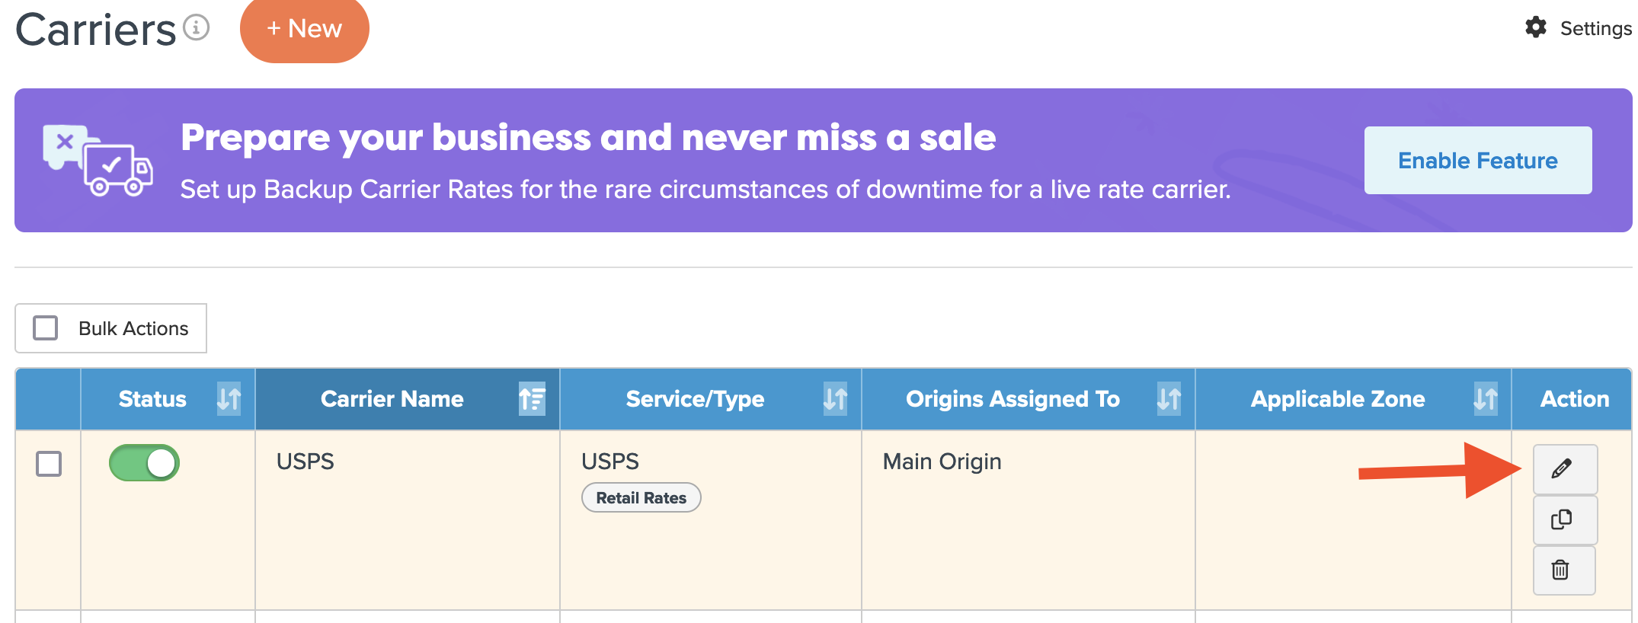Check the USPS row checkbox
The height and width of the screenshot is (623, 1638).
click(49, 463)
